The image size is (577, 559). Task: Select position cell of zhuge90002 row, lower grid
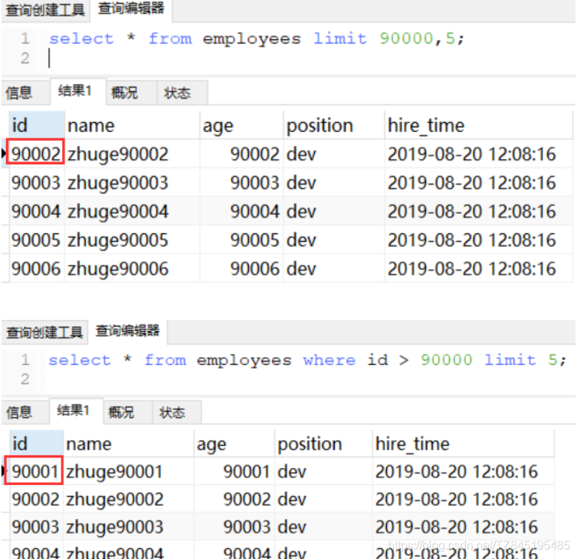(x=324, y=499)
